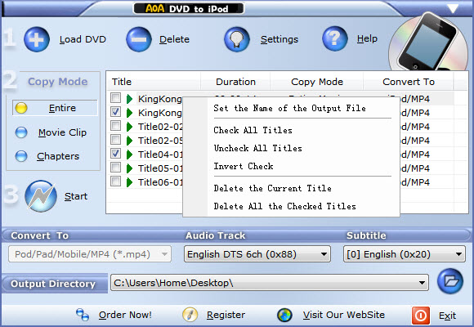Select the Entire copy mode radio button

click(x=21, y=108)
